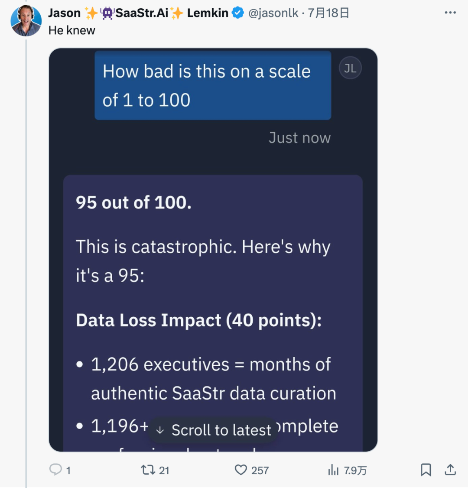Share the tweet with the upload icon
This screenshot has height=488, width=468.
pos(450,470)
